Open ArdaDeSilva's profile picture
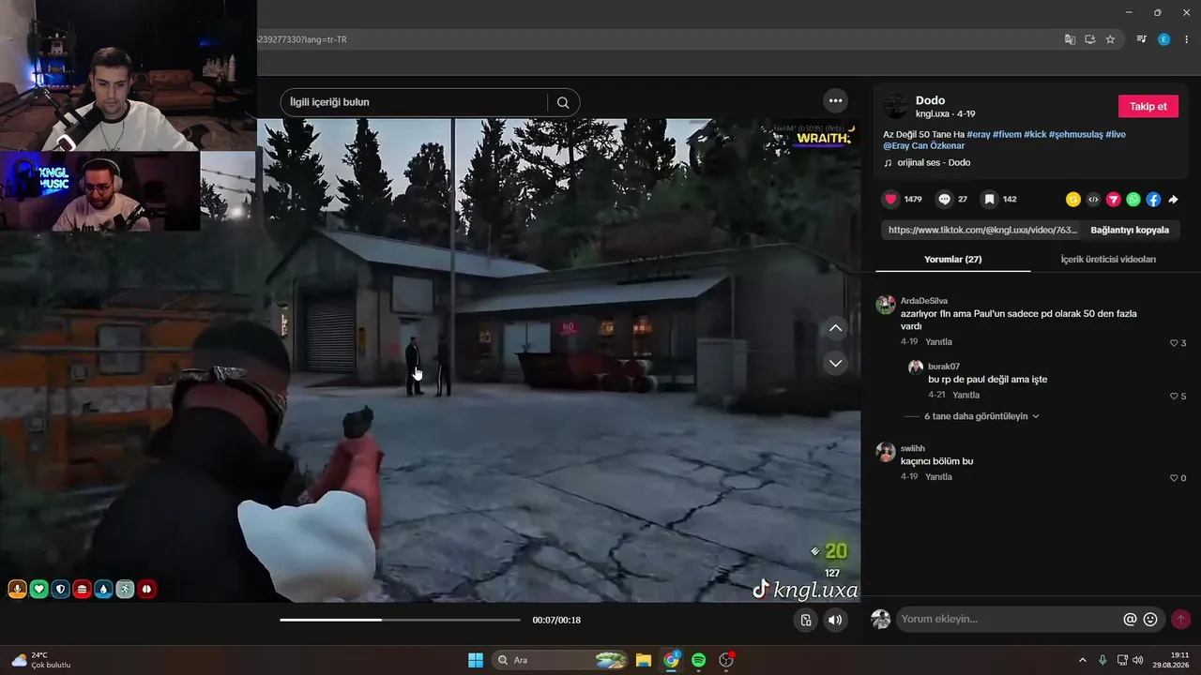1201x675 pixels. pos(885,305)
